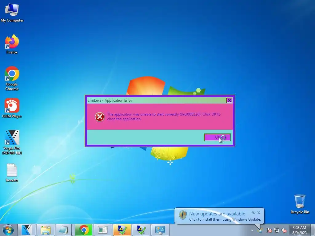
Task: Open the Recycle Bin
Action: [x=300, y=204]
